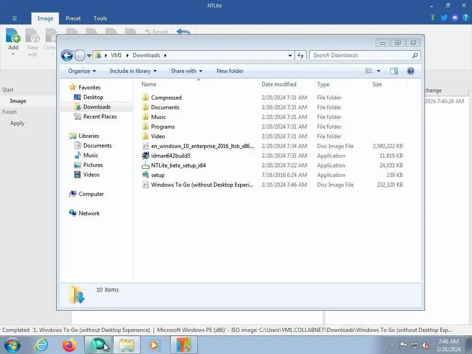Screen dimensions: 472x354
Task: Switch to the Preset ribbon tab
Action: tap(73, 18)
